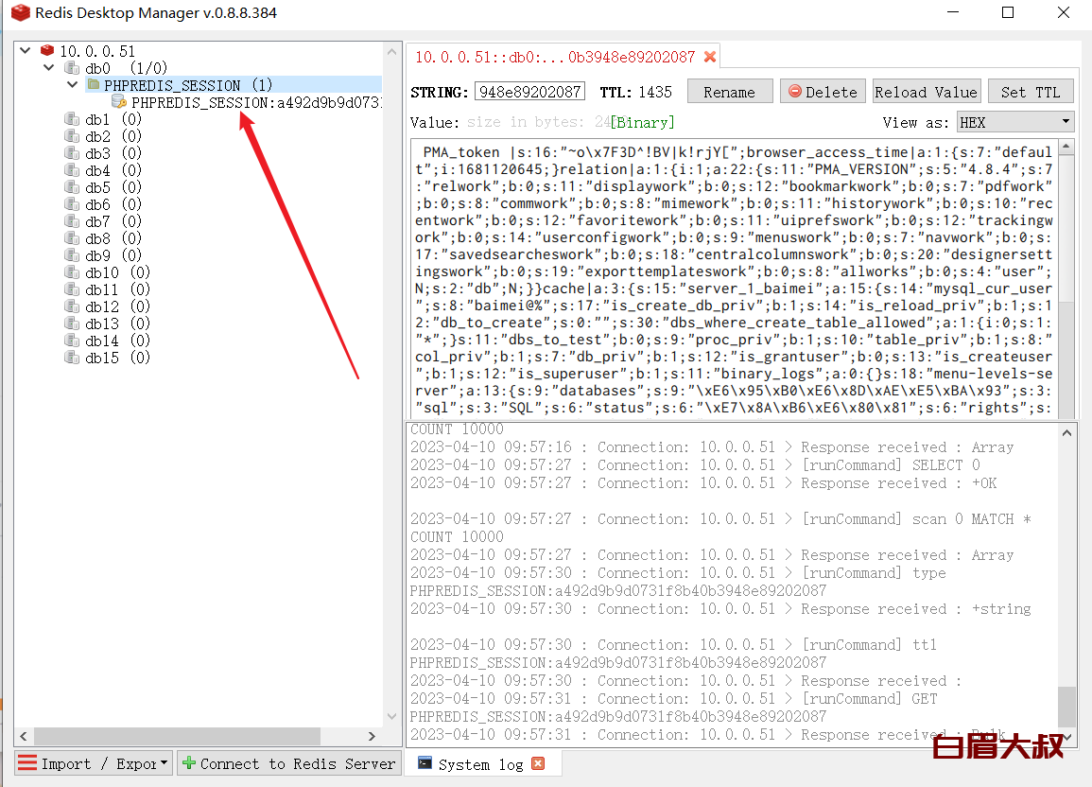Click the [Binary] value label

tap(643, 123)
